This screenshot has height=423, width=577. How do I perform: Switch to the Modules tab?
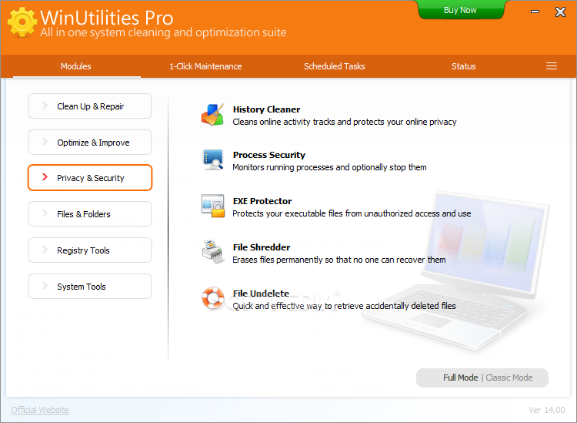[x=76, y=66]
